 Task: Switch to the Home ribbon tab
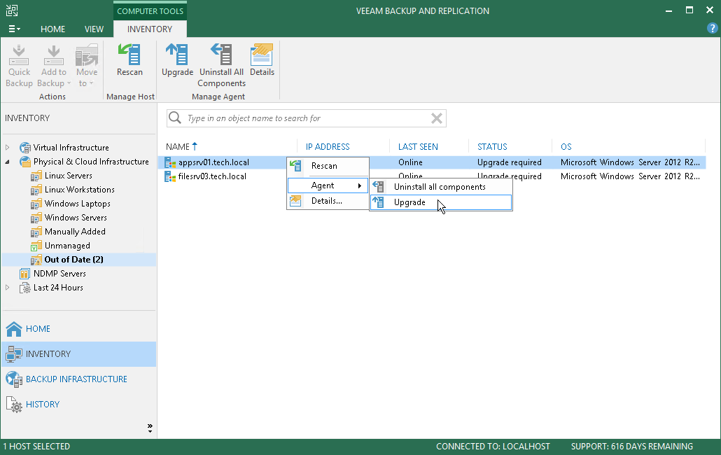point(53,29)
